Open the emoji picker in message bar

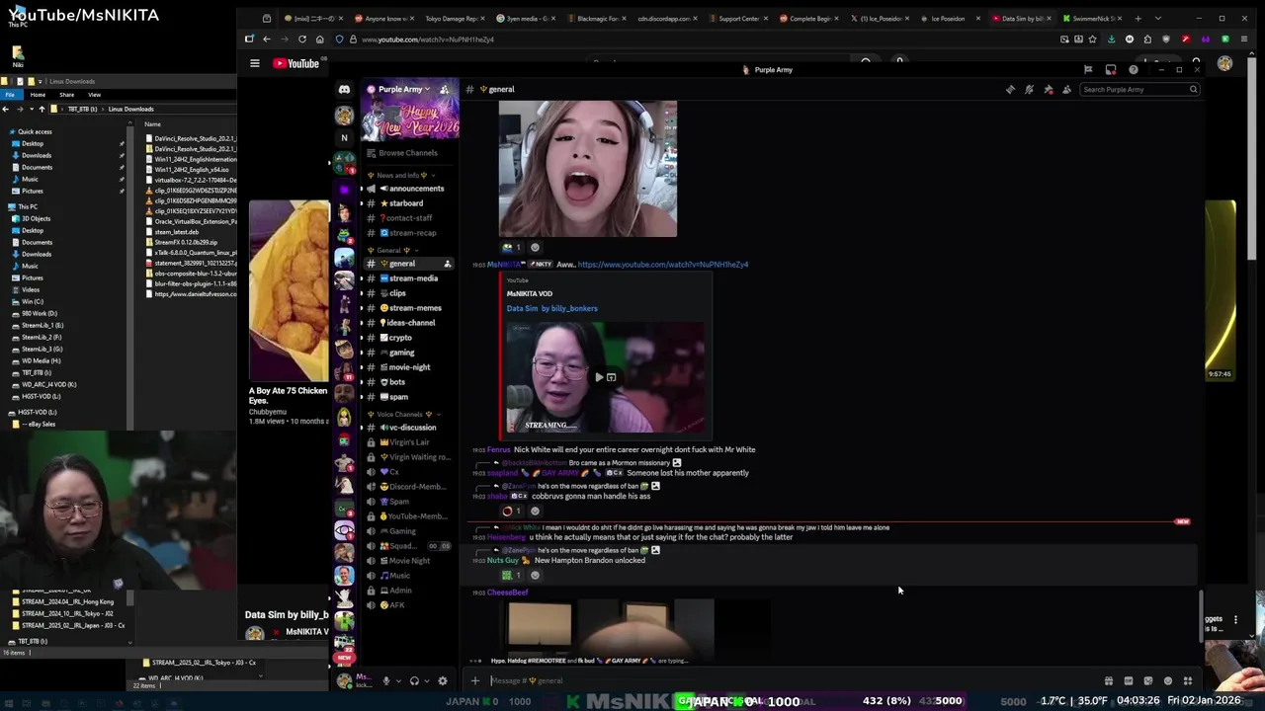pyautogui.click(x=1168, y=680)
